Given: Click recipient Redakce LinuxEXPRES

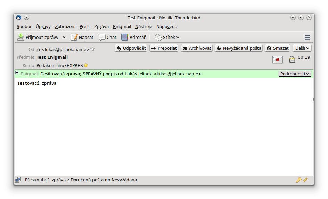Looking at the screenshot, I should [60, 65].
